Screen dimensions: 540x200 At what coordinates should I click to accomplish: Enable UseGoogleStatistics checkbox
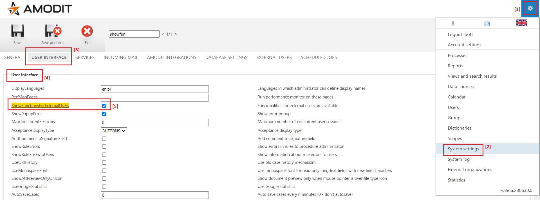pyautogui.click(x=104, y=187)
